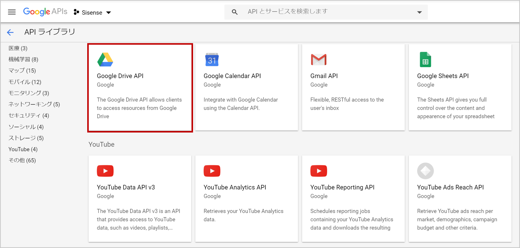Select the その他 (65) category

coord(22,160)
